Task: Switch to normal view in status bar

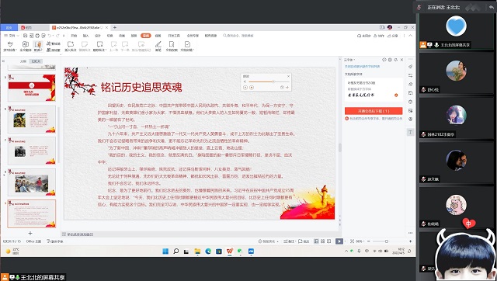Action: (x=316, y=241)
